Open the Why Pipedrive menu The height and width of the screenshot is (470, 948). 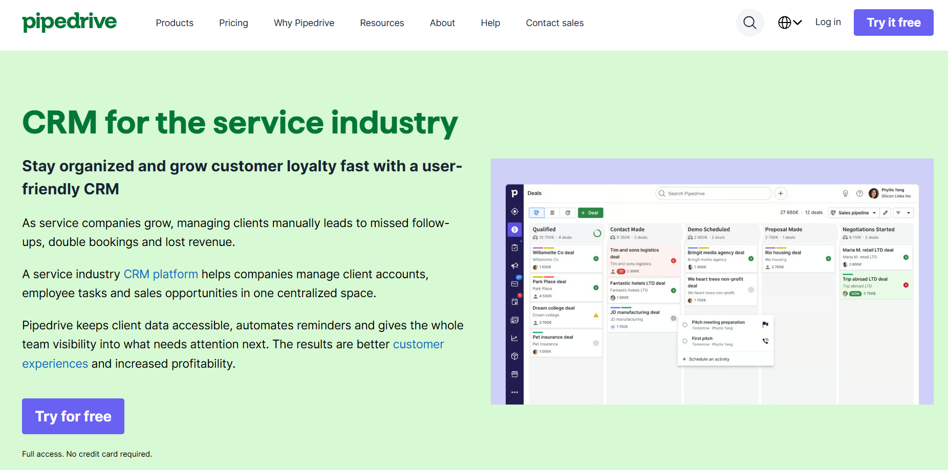point(304,23)
